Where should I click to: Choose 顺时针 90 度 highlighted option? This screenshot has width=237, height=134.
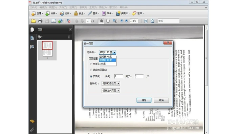point(107,60)
